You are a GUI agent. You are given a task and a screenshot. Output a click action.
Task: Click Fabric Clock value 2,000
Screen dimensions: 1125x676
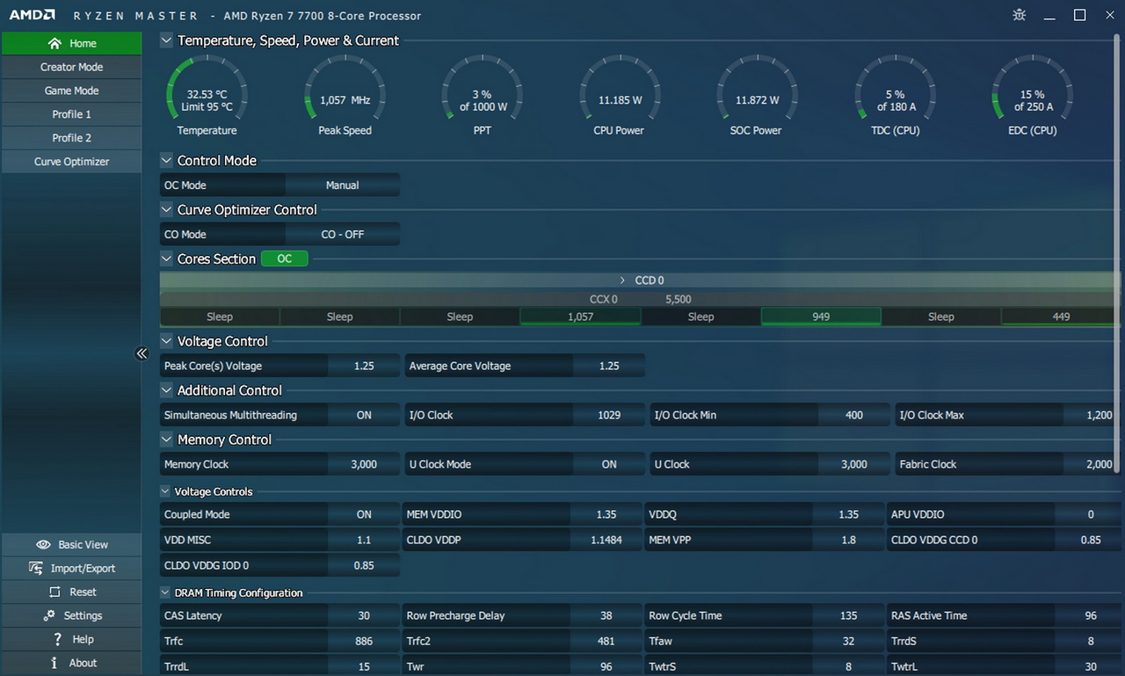tap(1092, 464)
